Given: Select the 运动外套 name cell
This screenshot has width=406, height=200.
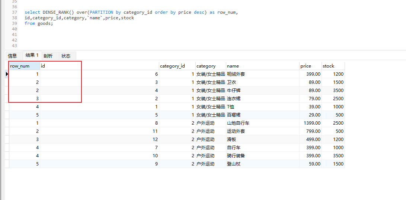Looking at the screenshot, I should pyautogui.click(x=263, y=131).
